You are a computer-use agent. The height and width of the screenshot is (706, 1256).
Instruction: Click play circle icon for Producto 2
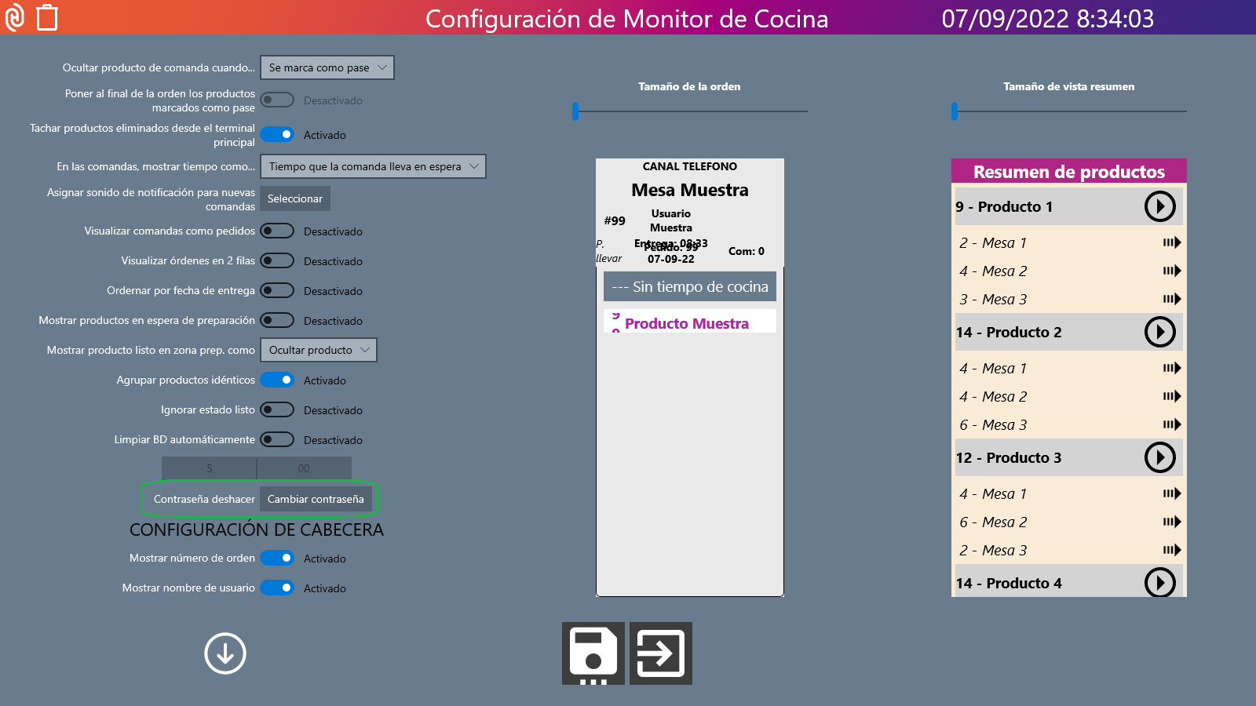[1159, 332]
